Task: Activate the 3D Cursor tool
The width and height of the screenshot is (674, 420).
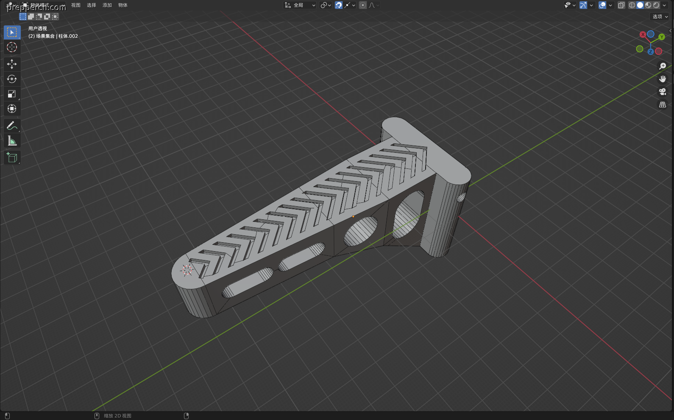Action: coord(12,47)
